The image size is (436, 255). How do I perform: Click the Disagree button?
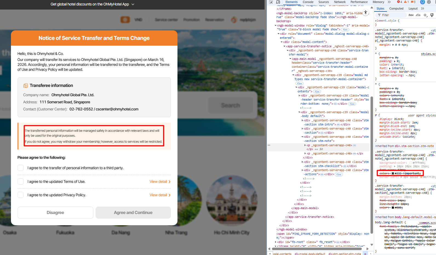tap(55, 213)
